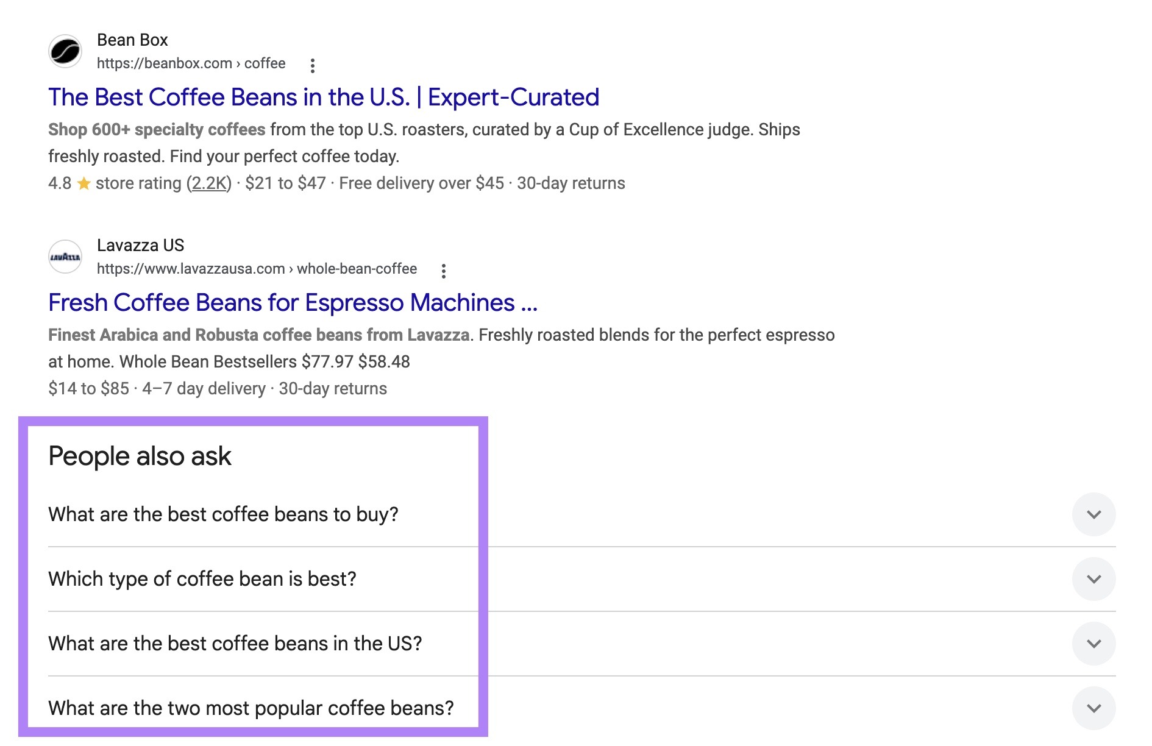Click the '$21 to $47' price range text
Viewport: 1152px width, 746px height.
coord(285,183)
